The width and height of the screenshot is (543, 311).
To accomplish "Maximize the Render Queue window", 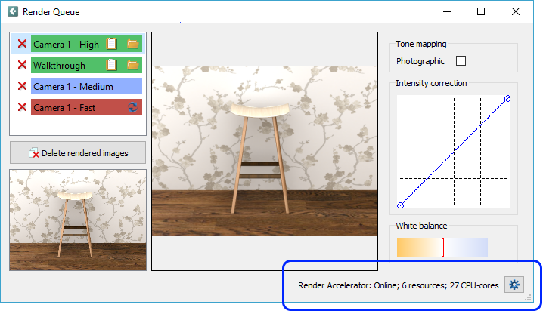I will click(x=481, y=11).
